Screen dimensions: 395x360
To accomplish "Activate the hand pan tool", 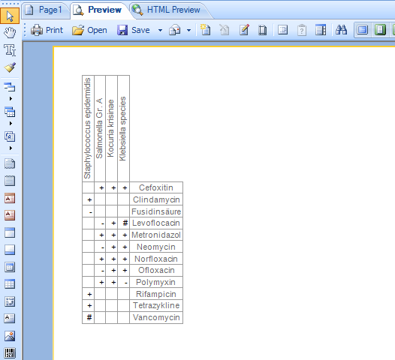I will click(x=10, y=33).
